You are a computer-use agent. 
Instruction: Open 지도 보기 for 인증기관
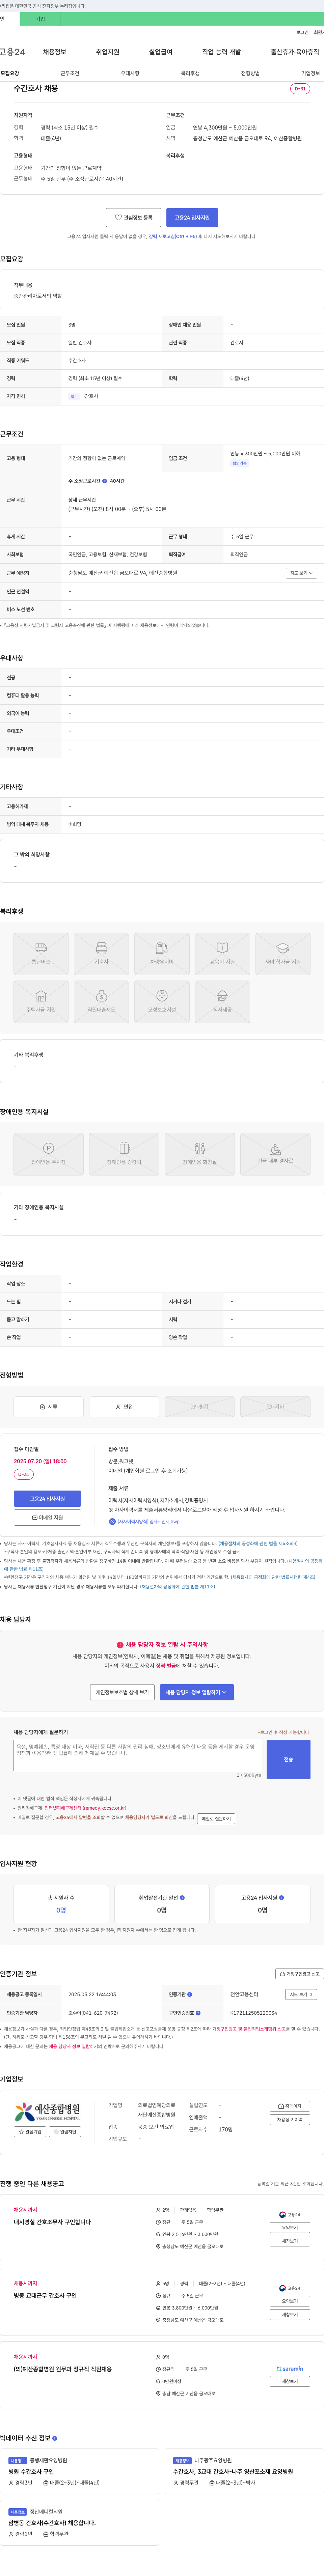click(x=301, y=1994)
